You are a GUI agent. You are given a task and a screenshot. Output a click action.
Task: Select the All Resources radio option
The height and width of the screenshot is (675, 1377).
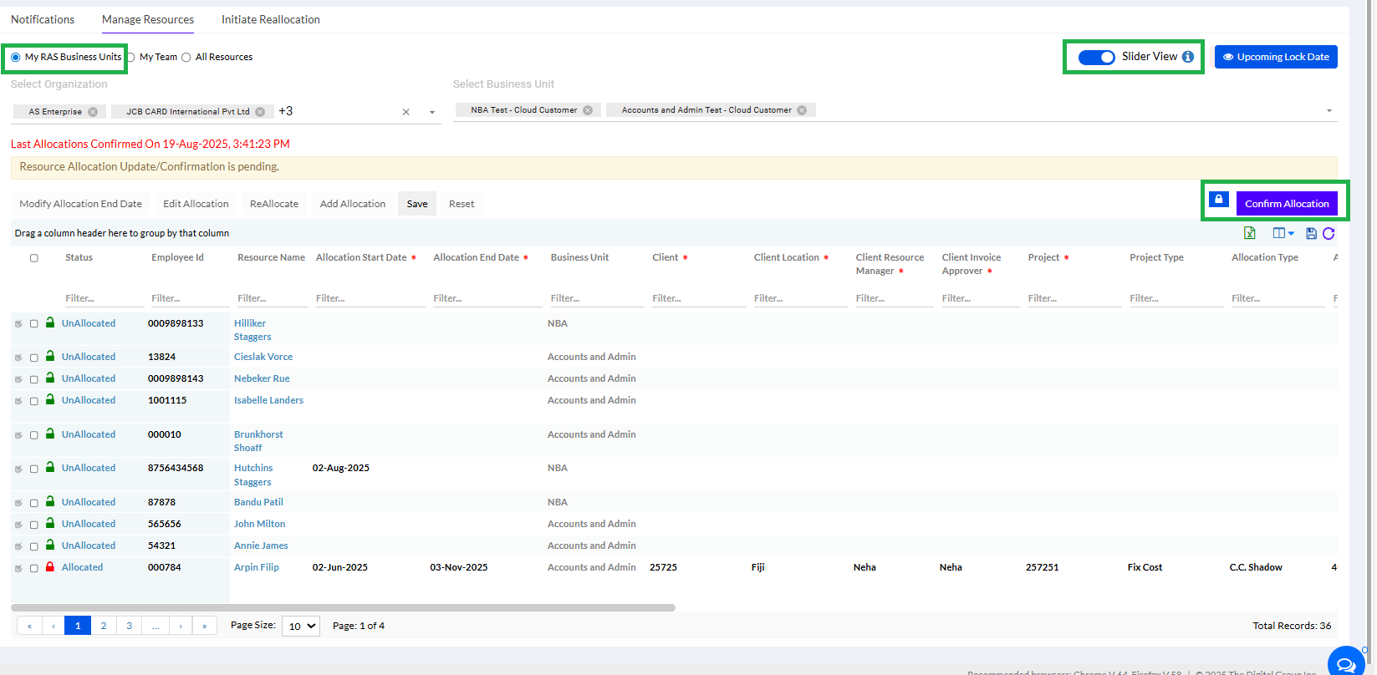tap(186, 58)
